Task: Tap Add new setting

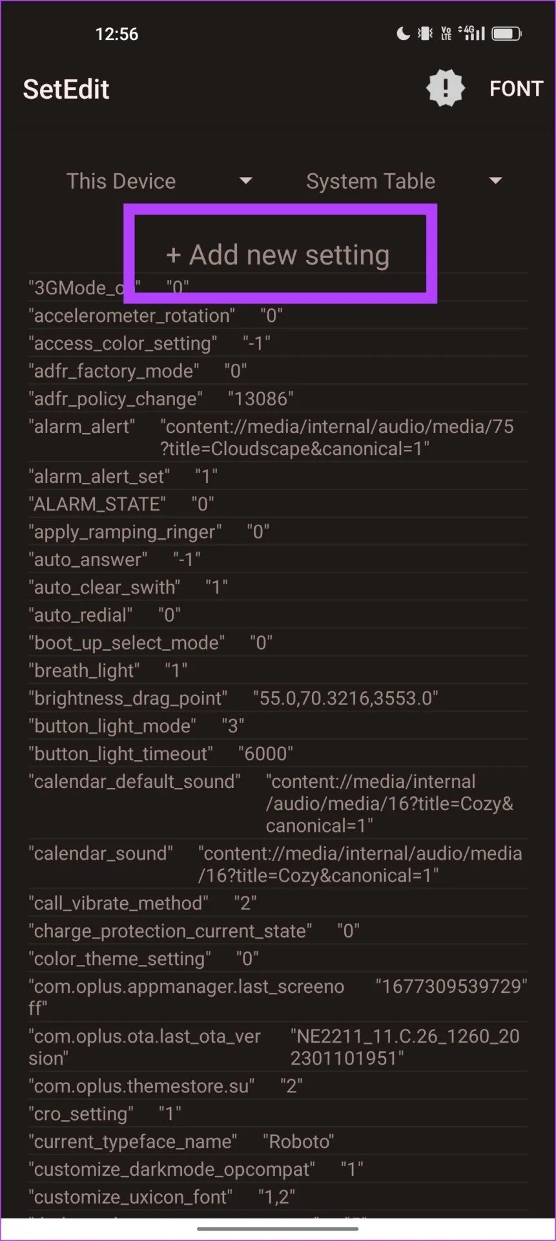Action: 278,255
